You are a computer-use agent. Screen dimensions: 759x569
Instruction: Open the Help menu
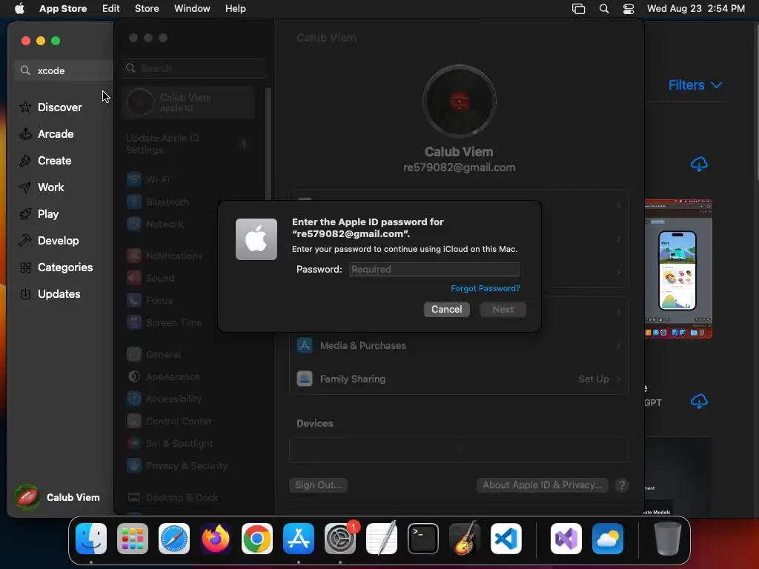click(x=235, y=9)
